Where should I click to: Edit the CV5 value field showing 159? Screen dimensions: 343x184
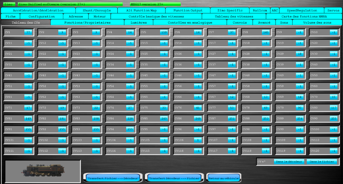click(164, 32)
